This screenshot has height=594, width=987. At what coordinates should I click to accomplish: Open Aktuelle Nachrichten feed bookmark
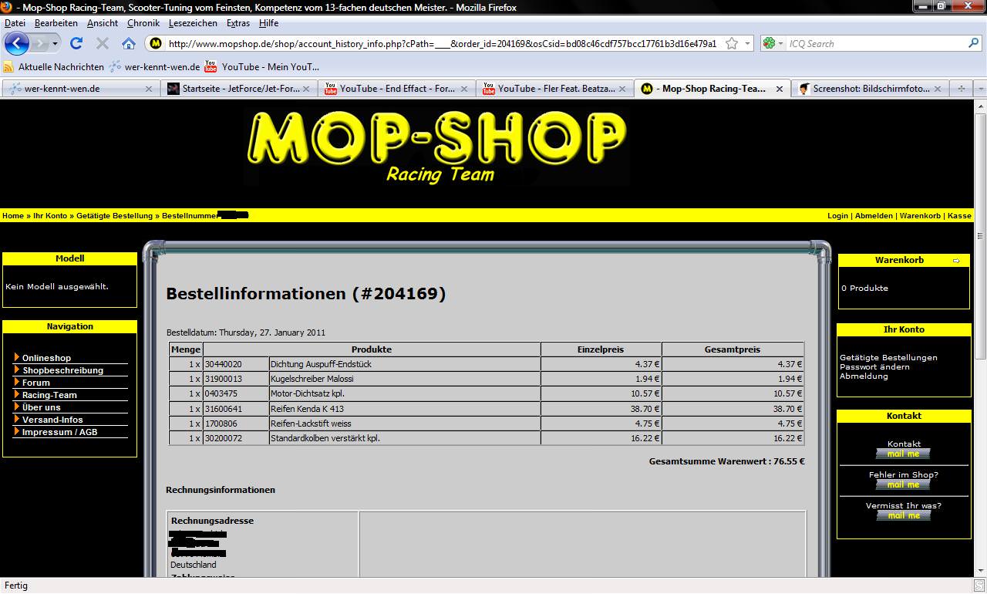pyautogui.click(x=54, y=67)
